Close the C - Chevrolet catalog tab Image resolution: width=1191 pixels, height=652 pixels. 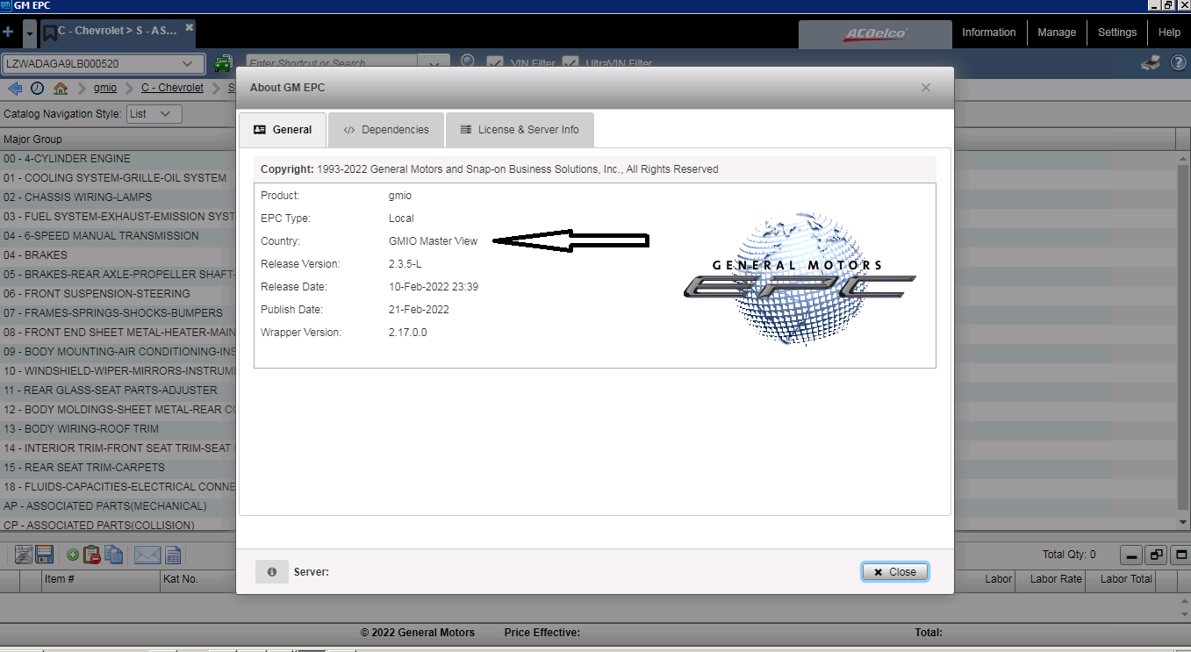click(x=189, y=27)
